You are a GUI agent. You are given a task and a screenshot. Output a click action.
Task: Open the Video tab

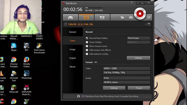coord(72,41)
